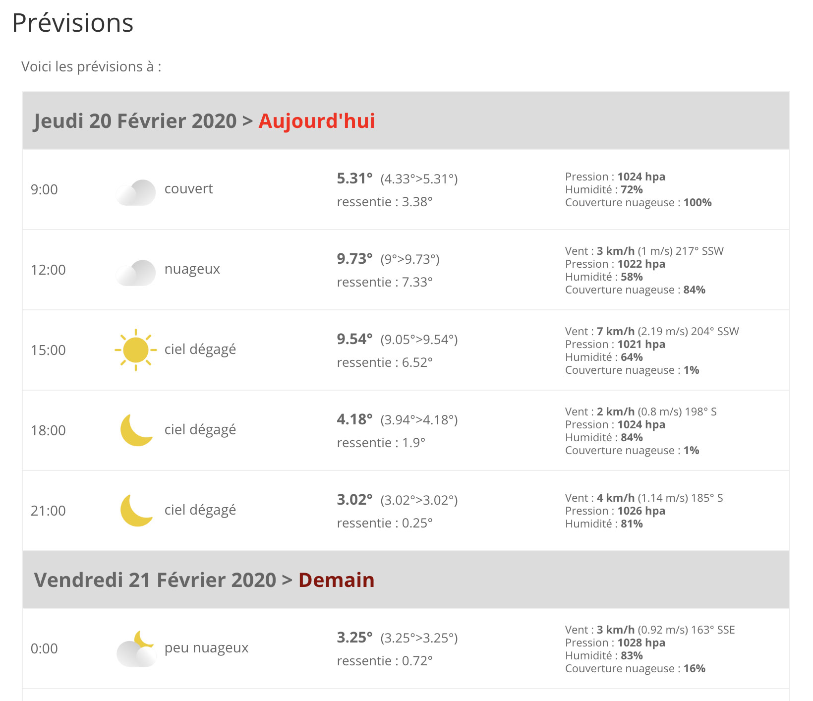Click the ressentie 0.25° text

385,523
